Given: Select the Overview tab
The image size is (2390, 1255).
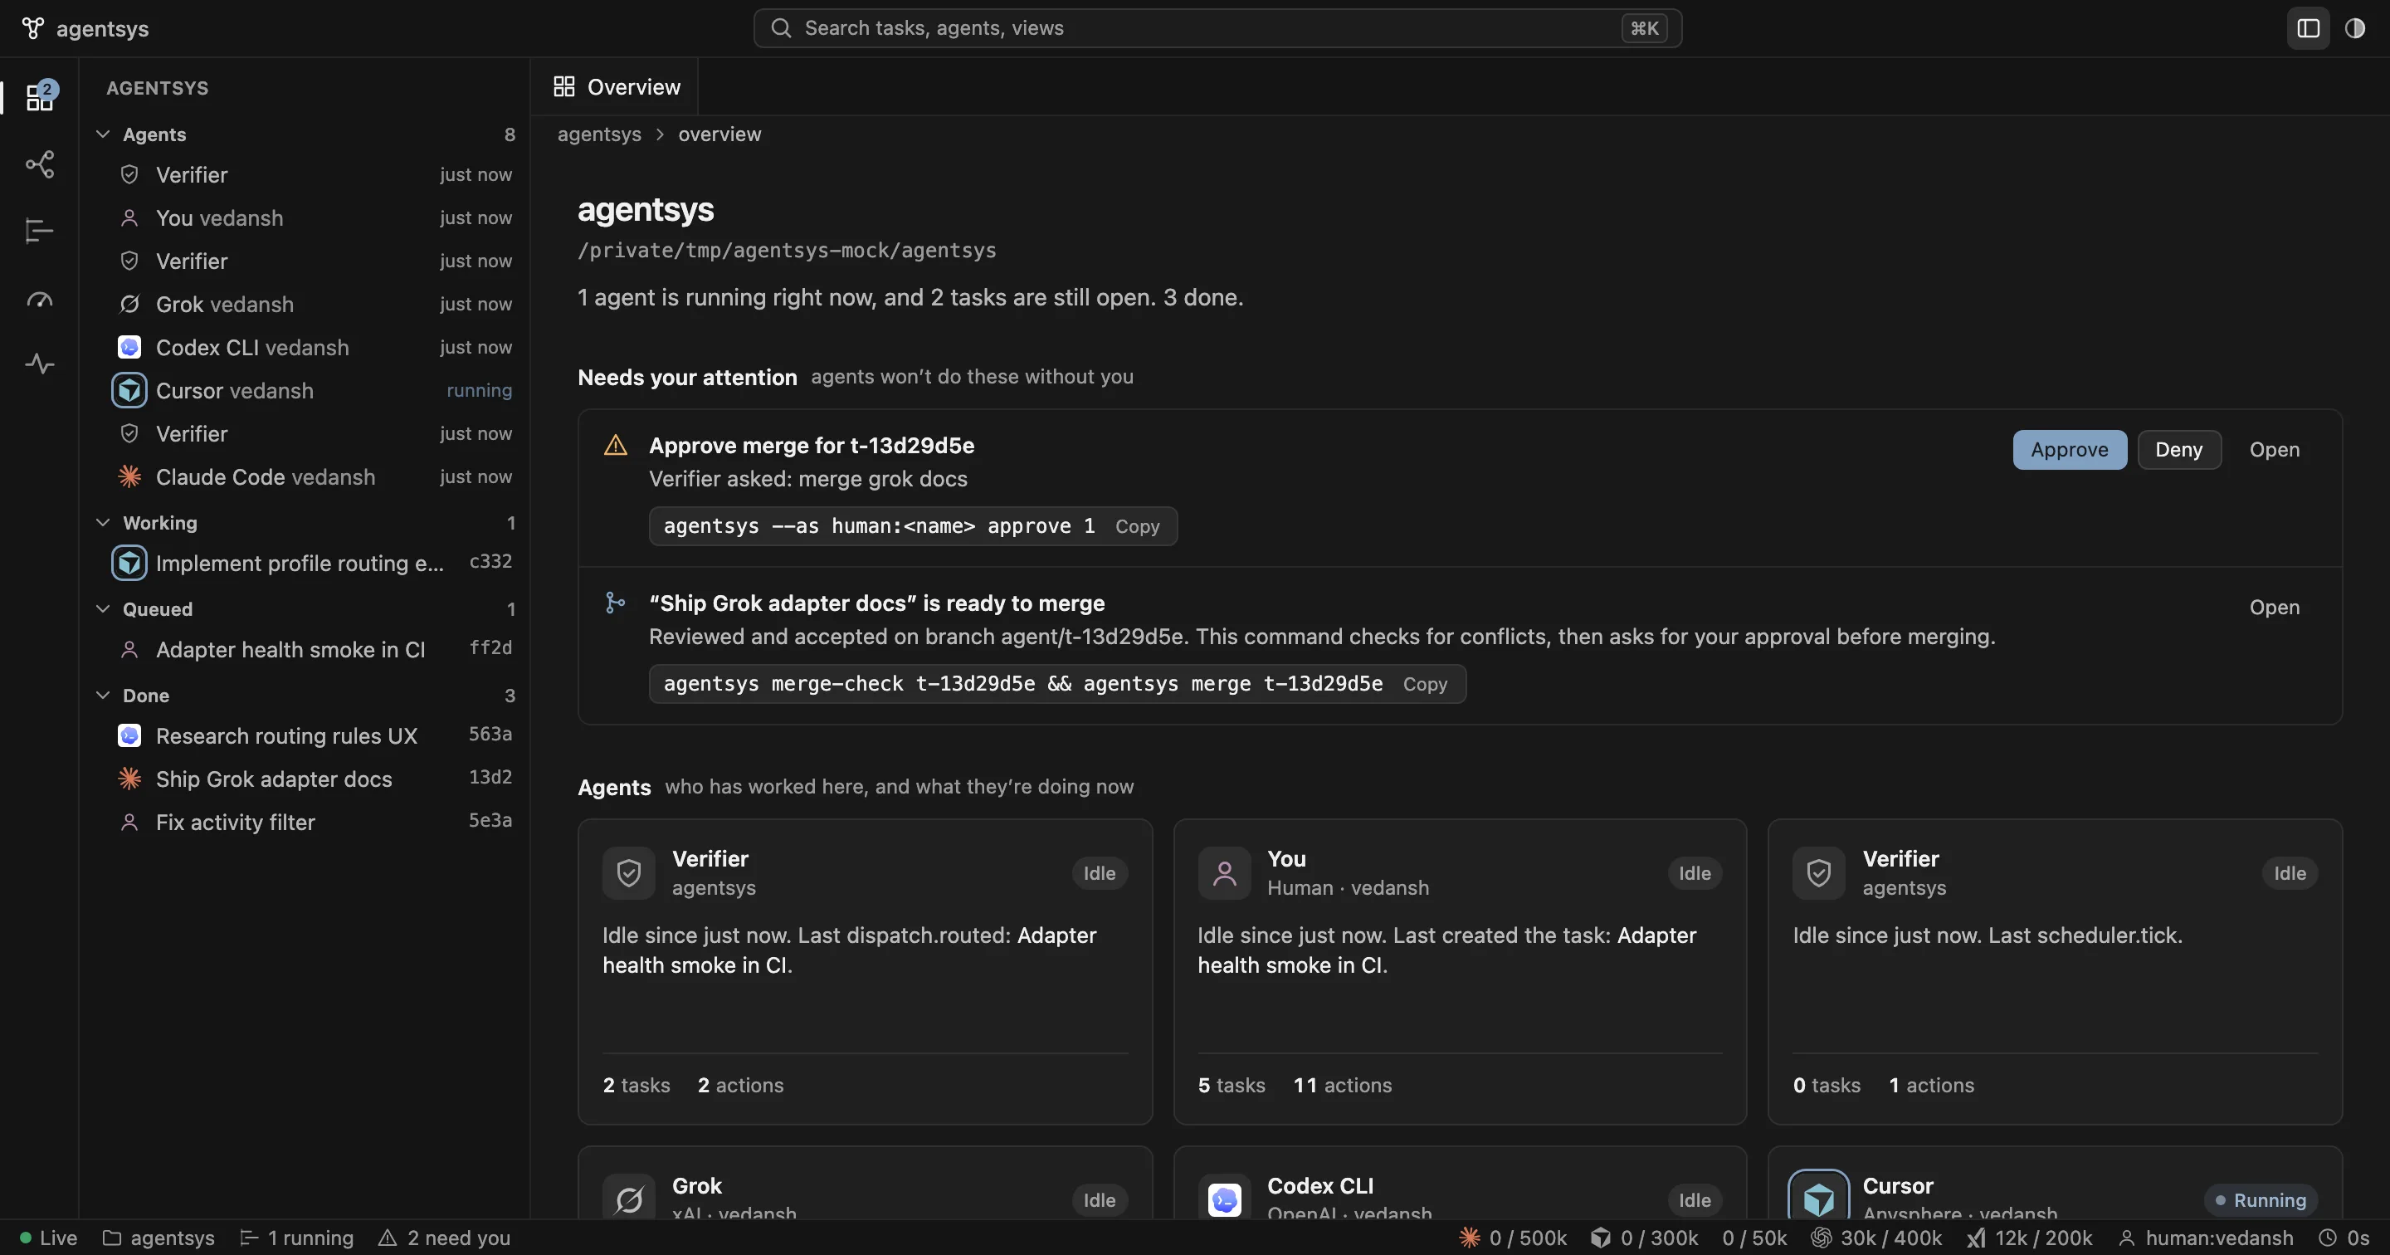Looking at the screenshot, I should coord(616,86).
